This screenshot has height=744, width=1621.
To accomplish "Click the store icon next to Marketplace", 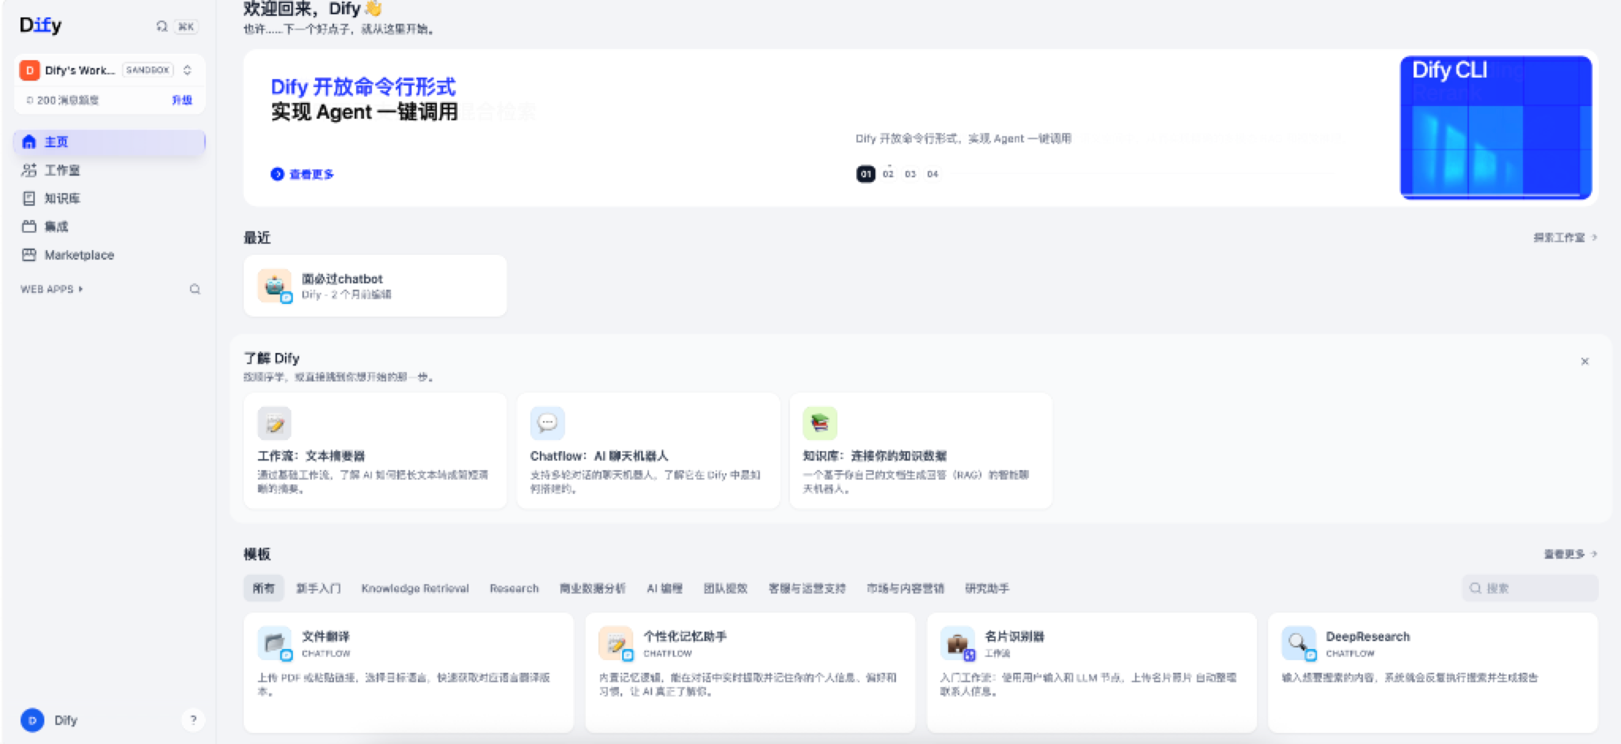I will click(x=29, y=255).
